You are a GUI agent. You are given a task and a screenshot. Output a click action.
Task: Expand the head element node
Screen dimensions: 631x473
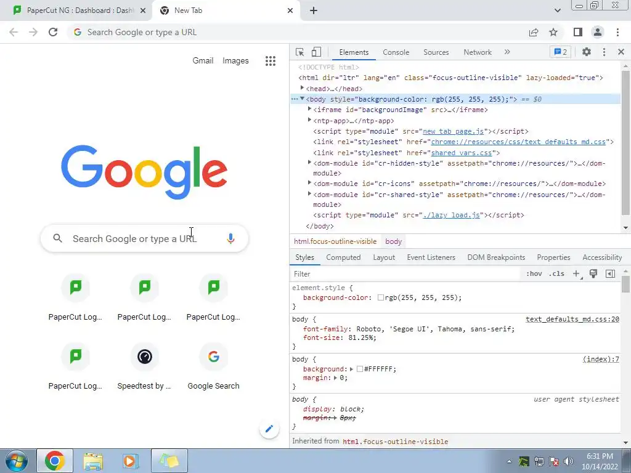[x=302, y=88]
